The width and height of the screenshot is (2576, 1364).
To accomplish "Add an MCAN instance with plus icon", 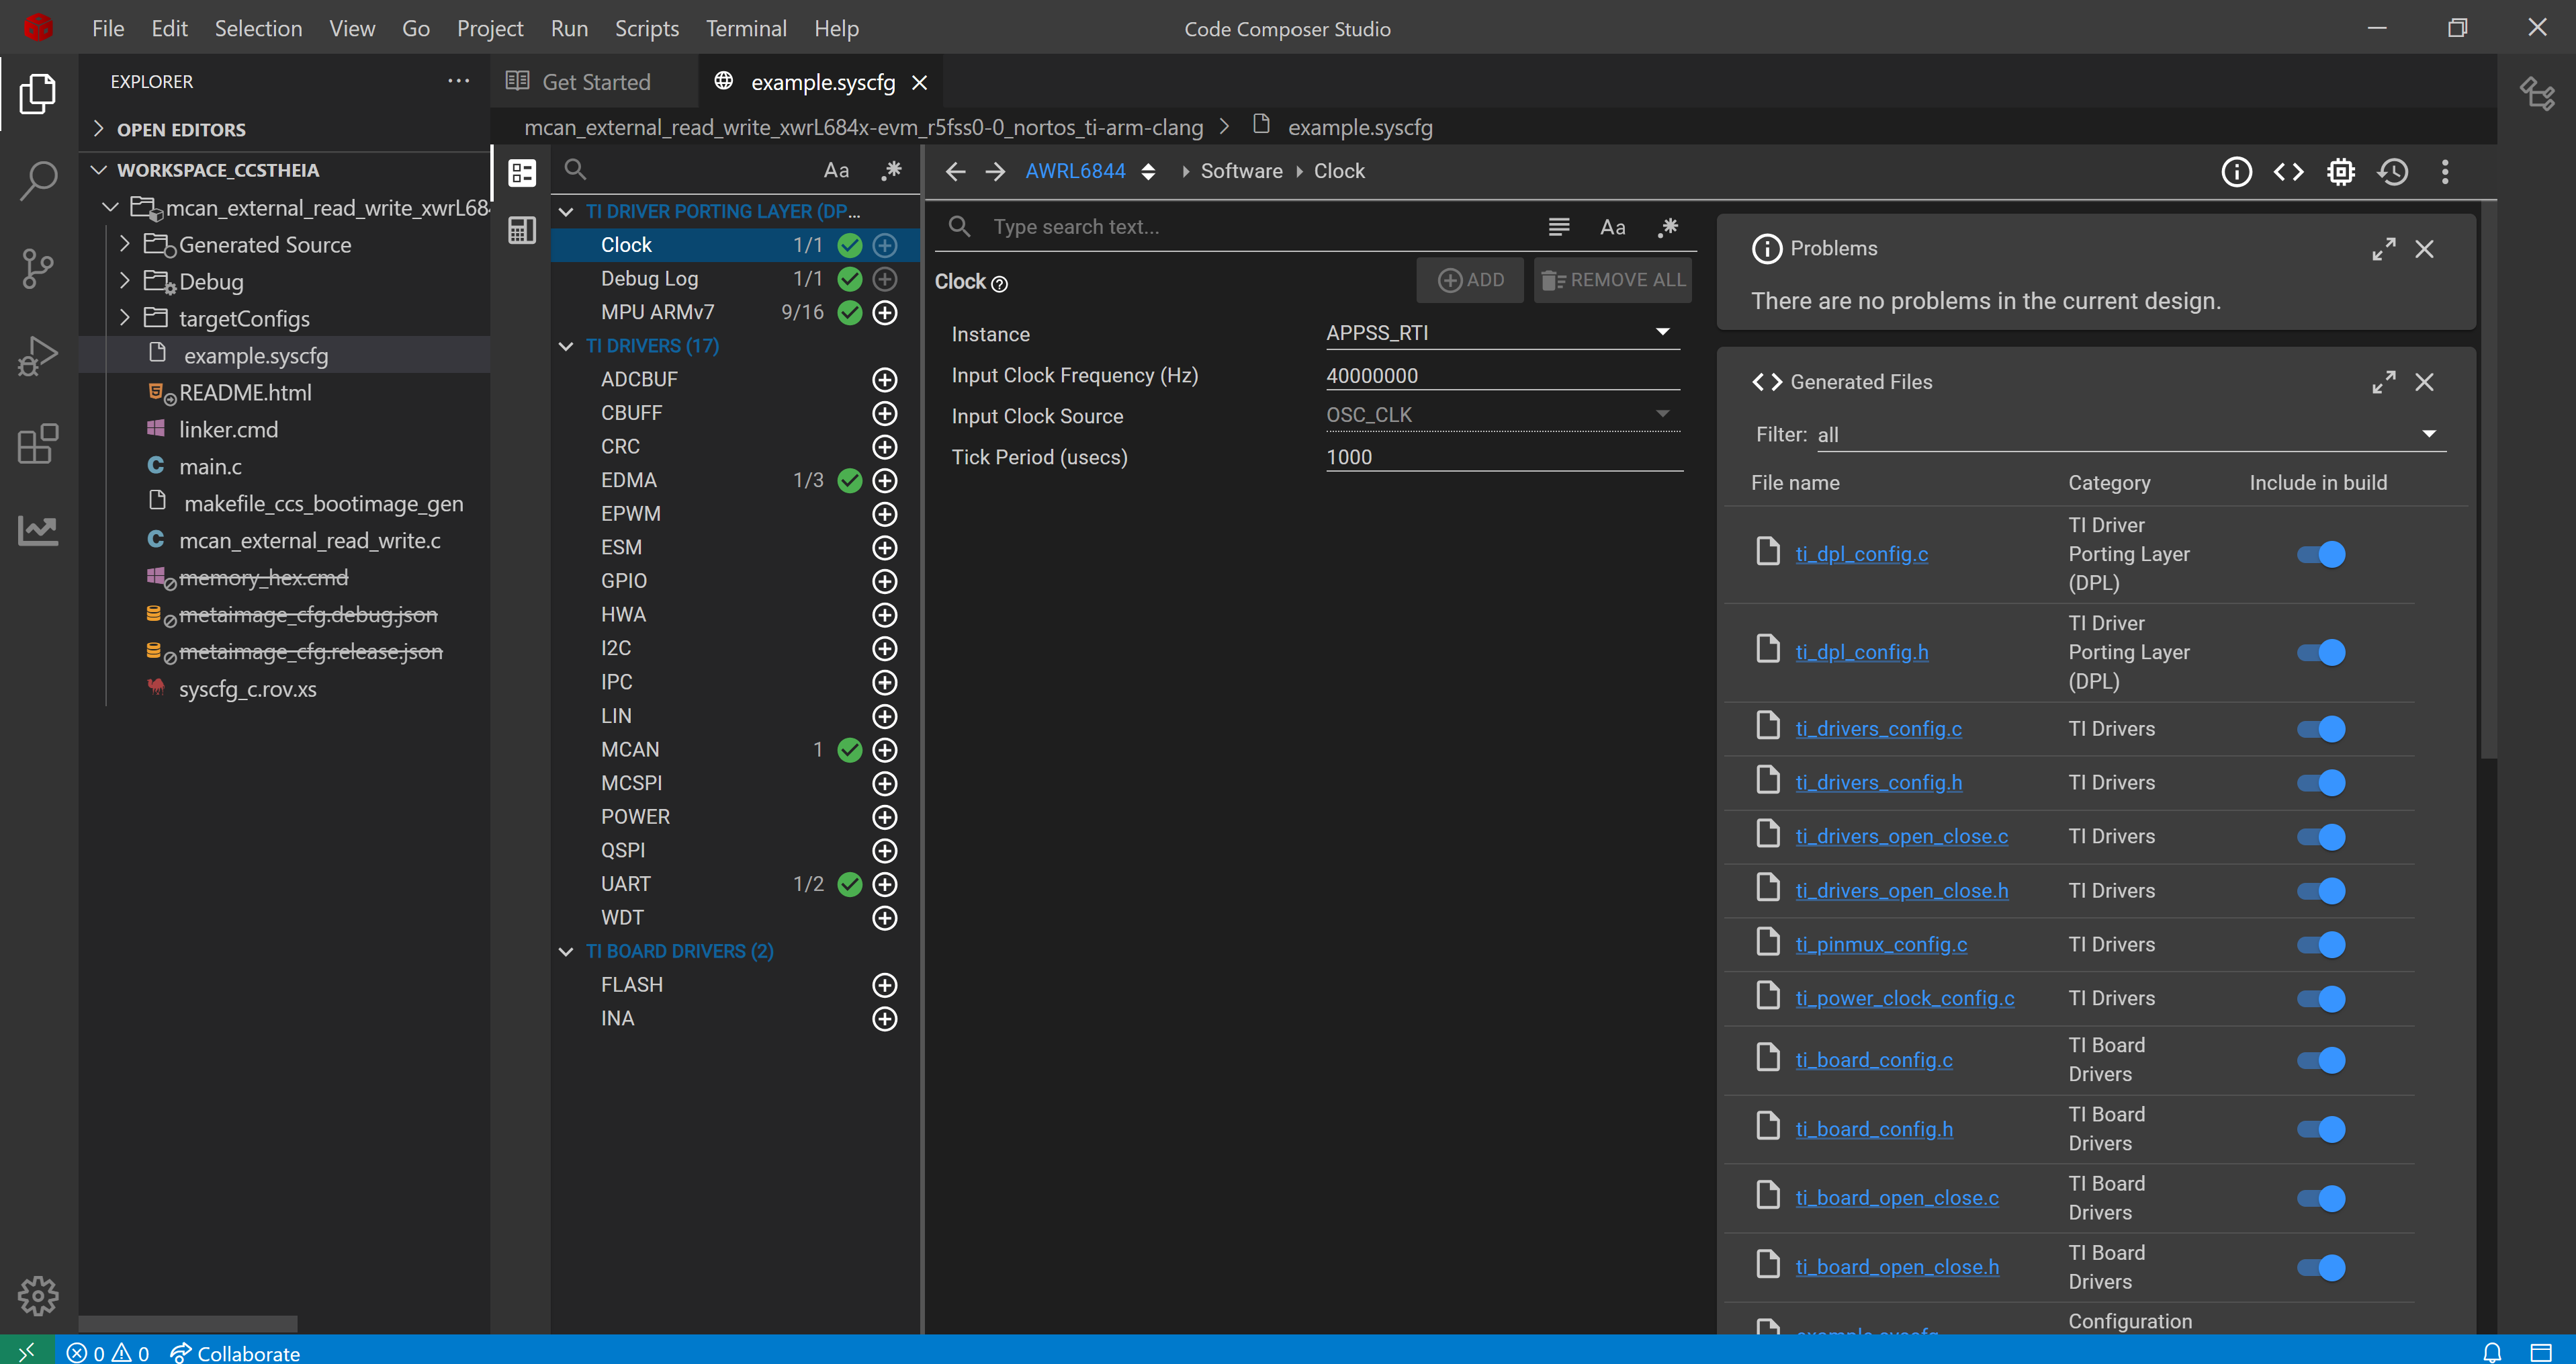I will (x=885, y=750).
